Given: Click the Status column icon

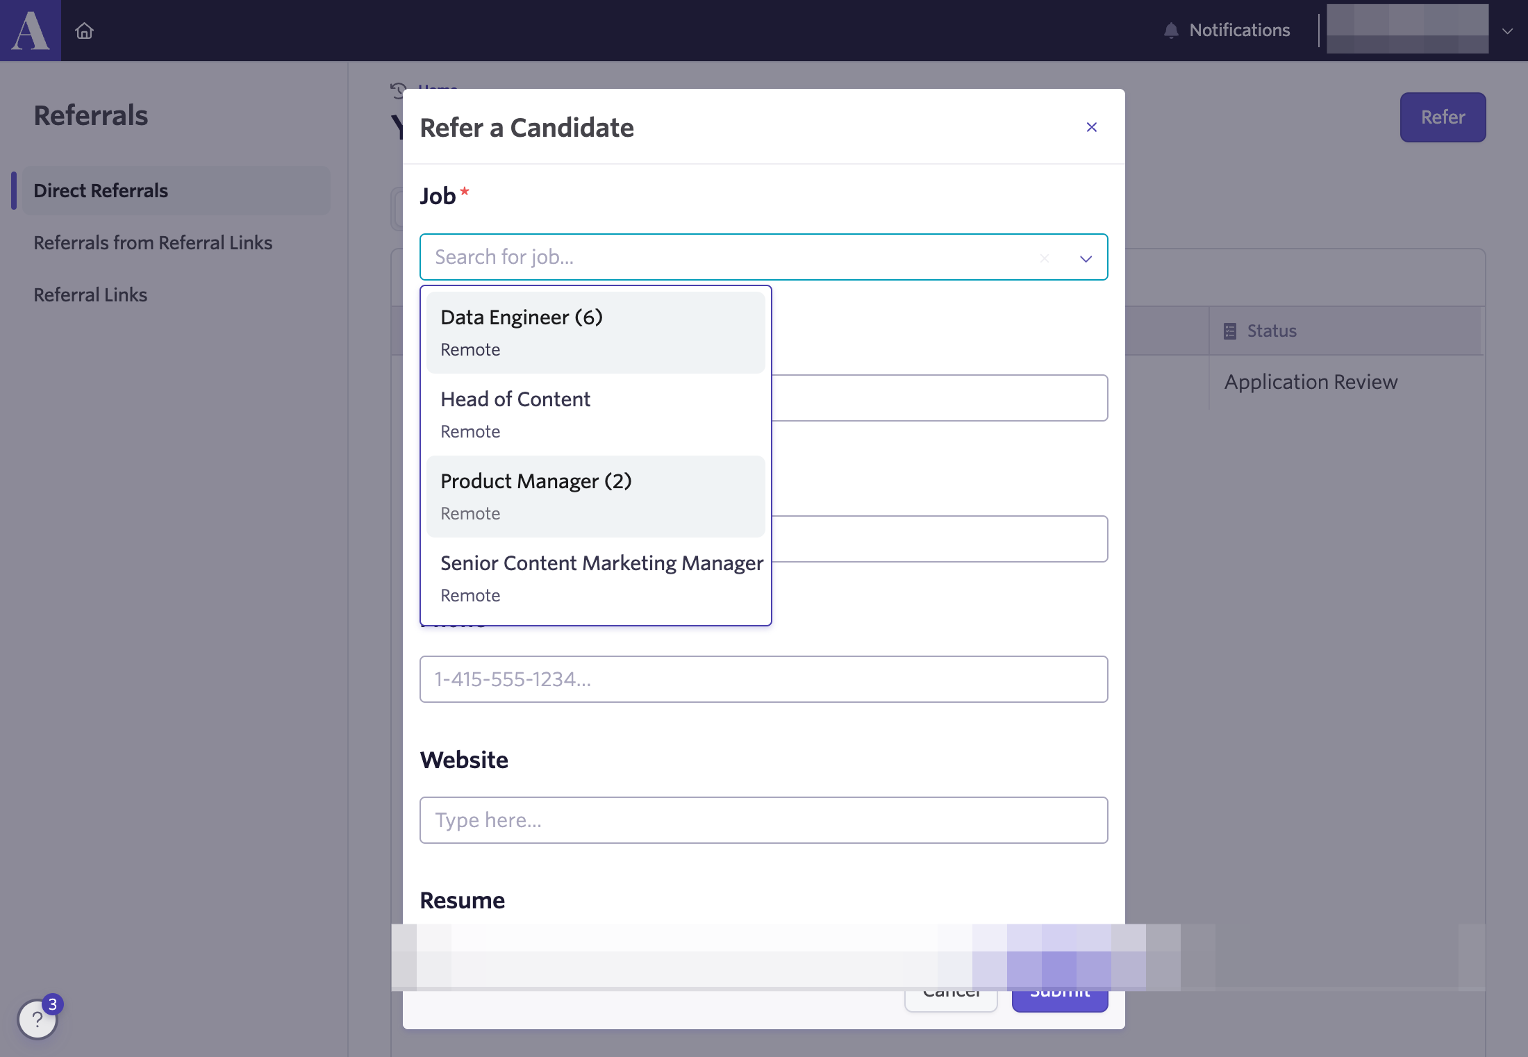Looking at the screenshot, I should click(1230, 331).
